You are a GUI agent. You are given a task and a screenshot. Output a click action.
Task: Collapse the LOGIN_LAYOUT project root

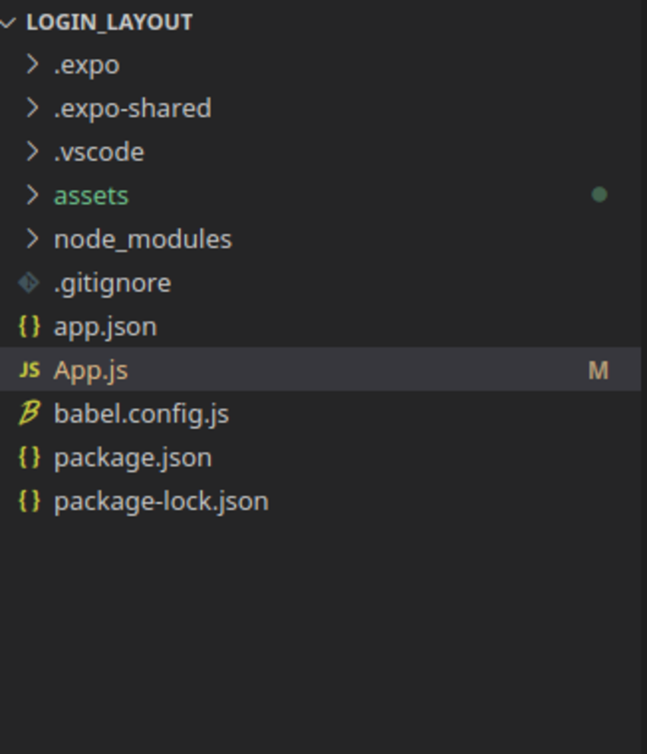point(8,23)
